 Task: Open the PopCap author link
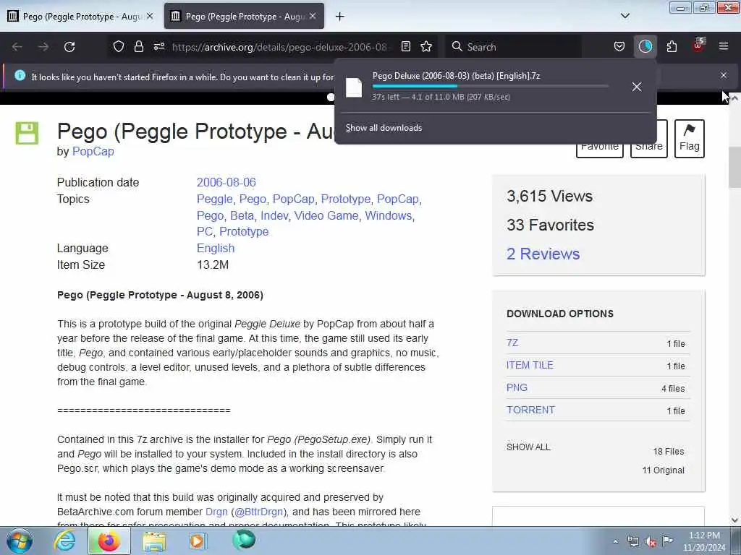(93, 152)
